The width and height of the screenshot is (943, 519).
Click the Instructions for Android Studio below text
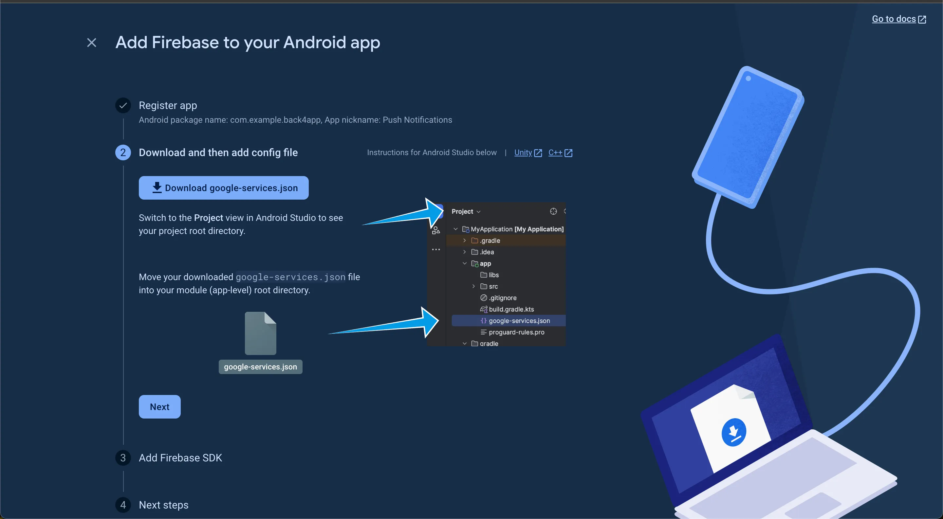pyautogui.click(x=432, y=152)
